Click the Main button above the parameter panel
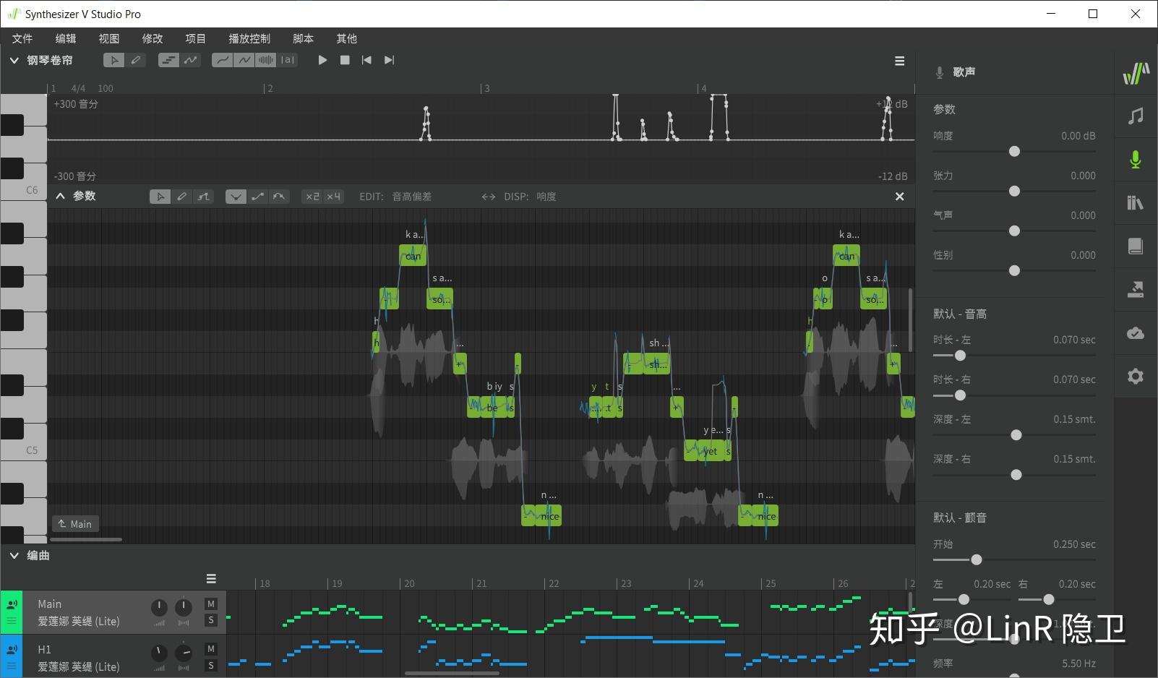Image resolution: width=1158 pixels, height=678 pixels. (74, 523)
